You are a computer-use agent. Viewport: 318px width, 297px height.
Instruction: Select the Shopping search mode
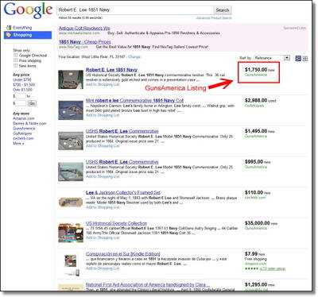tap(28, 35)
